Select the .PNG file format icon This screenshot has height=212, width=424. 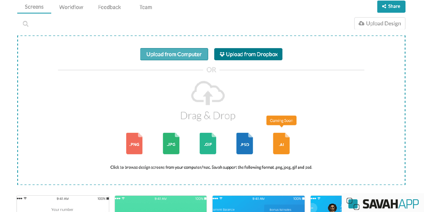click(x=134, y=143)
